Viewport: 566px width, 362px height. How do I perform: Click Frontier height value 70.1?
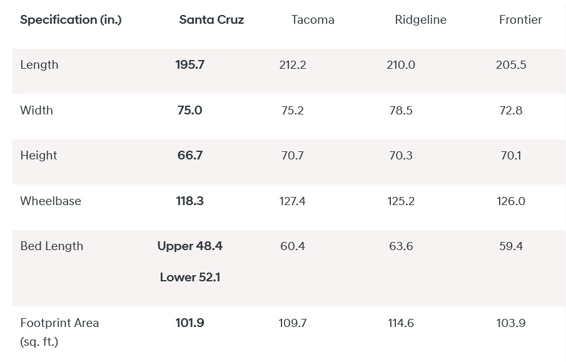(511, 156)
